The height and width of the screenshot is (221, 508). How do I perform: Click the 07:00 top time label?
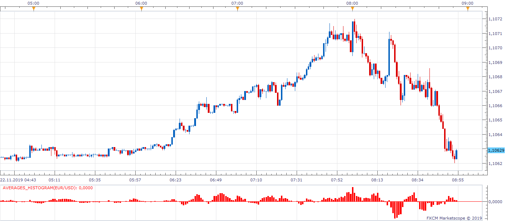click(x=237, y=3)
